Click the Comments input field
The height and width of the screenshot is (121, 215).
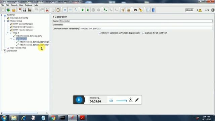point(138,25)
